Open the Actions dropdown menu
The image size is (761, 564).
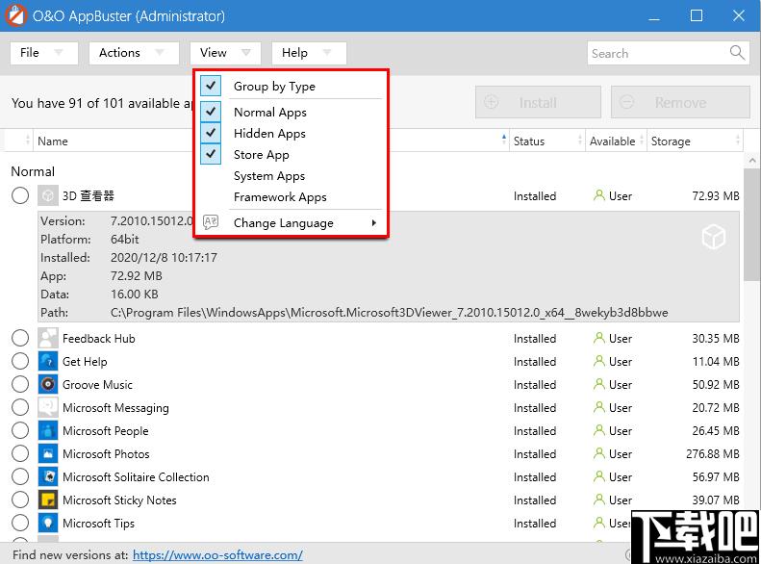coord(134,52)
